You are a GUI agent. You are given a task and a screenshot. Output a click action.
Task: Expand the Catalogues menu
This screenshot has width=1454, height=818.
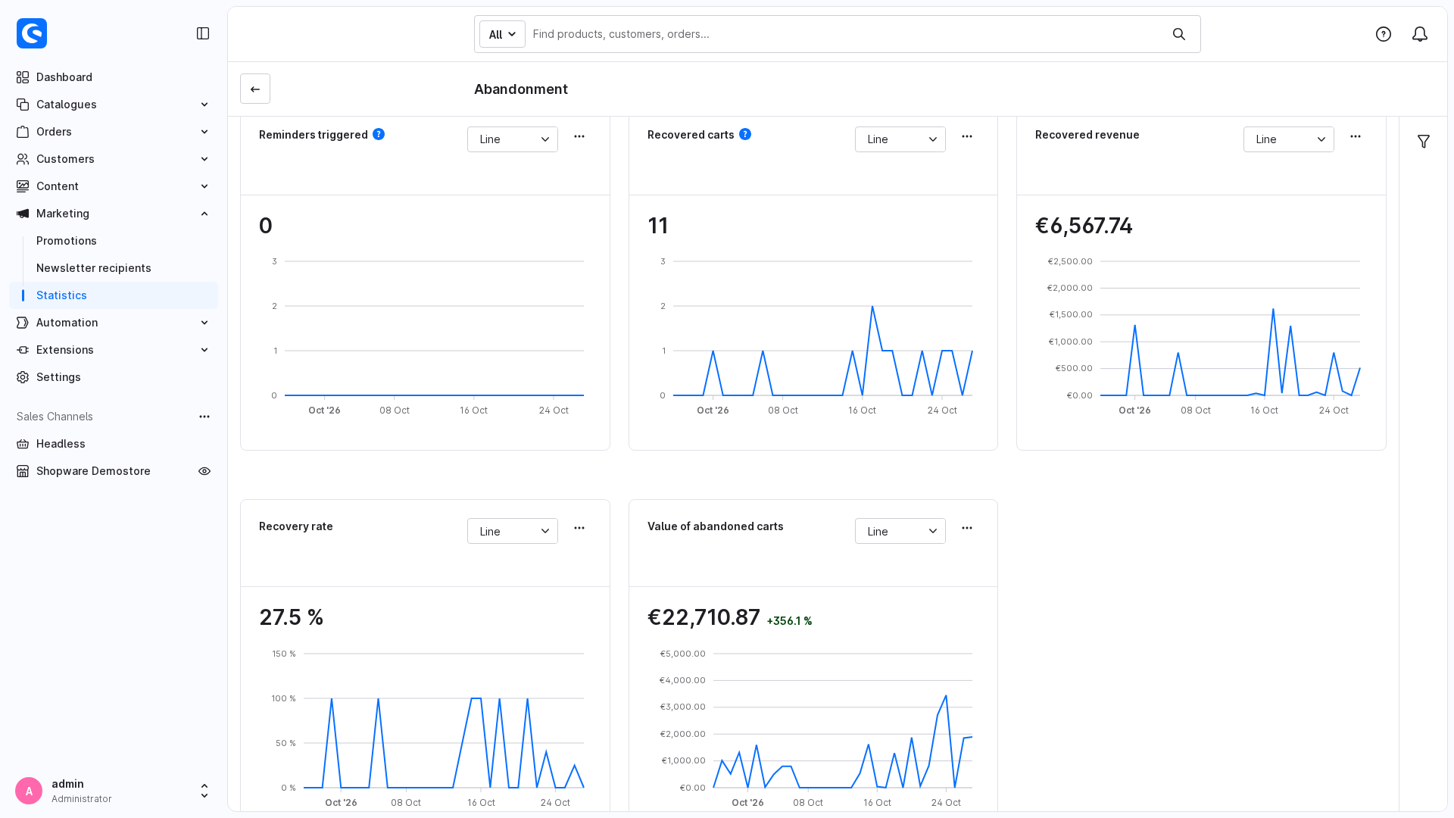click(x=114, y=105)
